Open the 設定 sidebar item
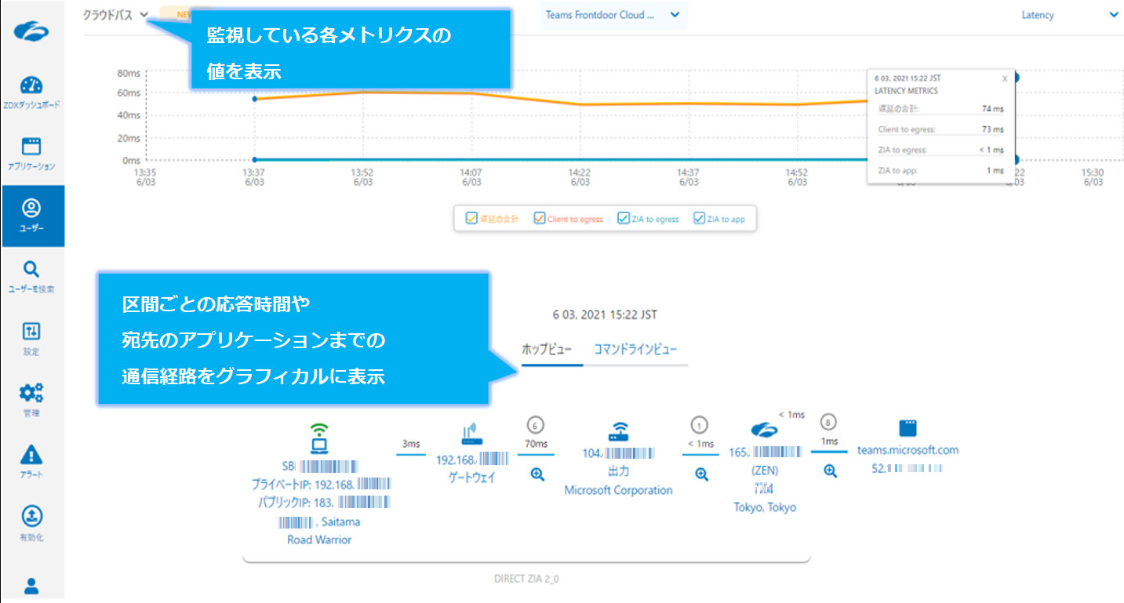1124x603 pixels. [x=31, y=338]
